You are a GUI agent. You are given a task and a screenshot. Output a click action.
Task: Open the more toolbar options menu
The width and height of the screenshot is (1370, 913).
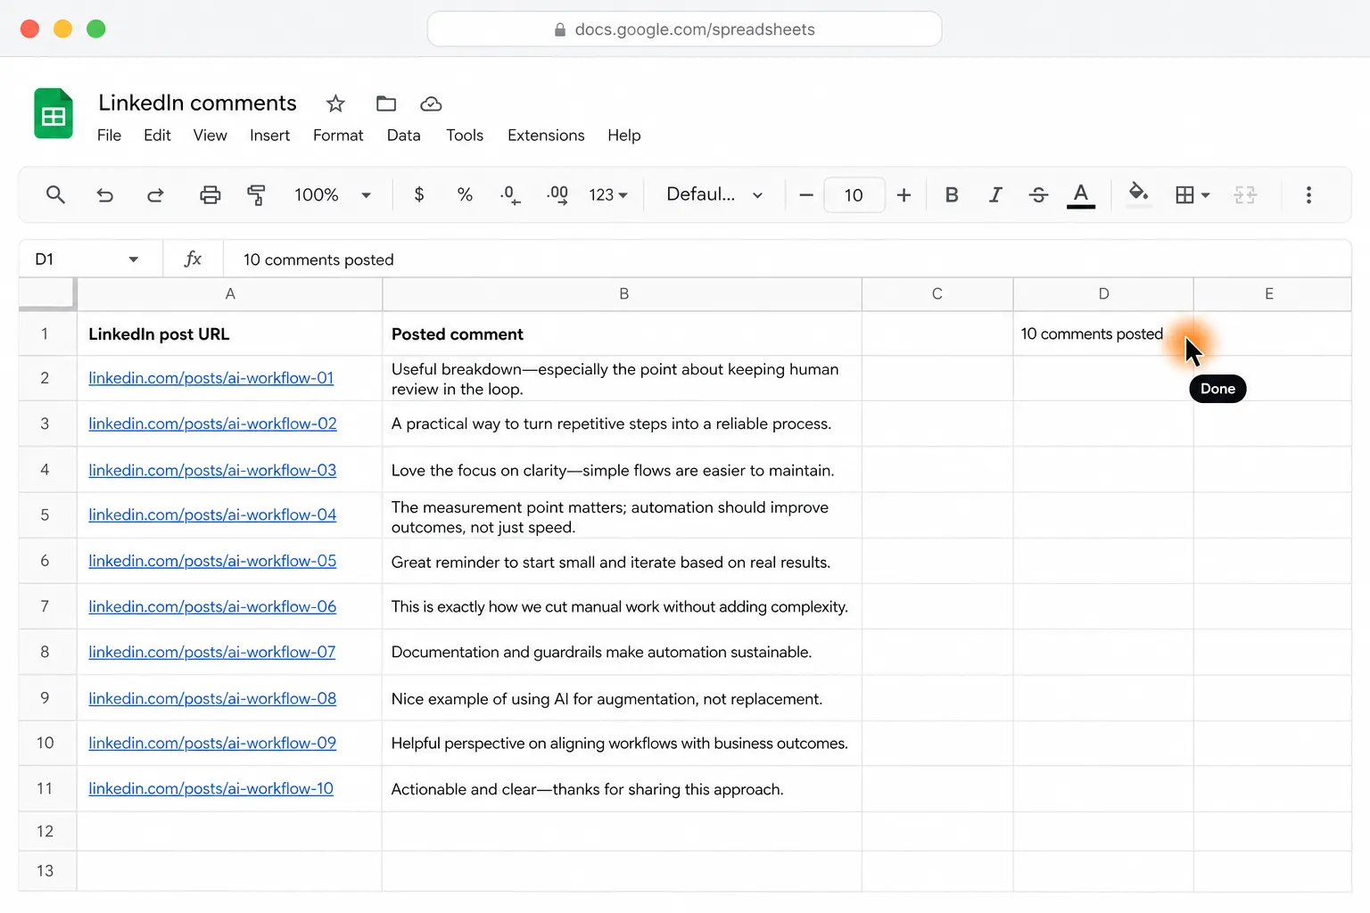[x=1308, y=194]
